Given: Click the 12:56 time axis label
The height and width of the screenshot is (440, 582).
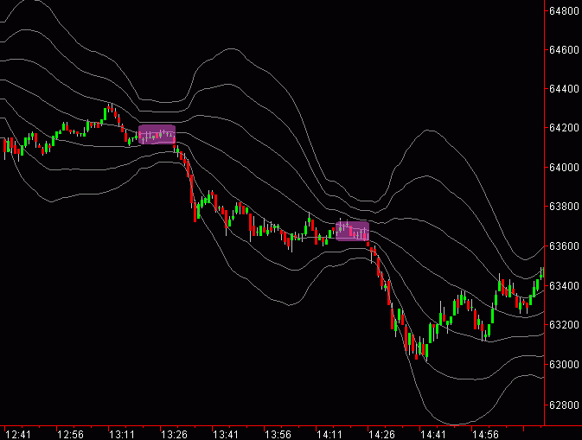Looking at the screenshot, I should 70,434.
